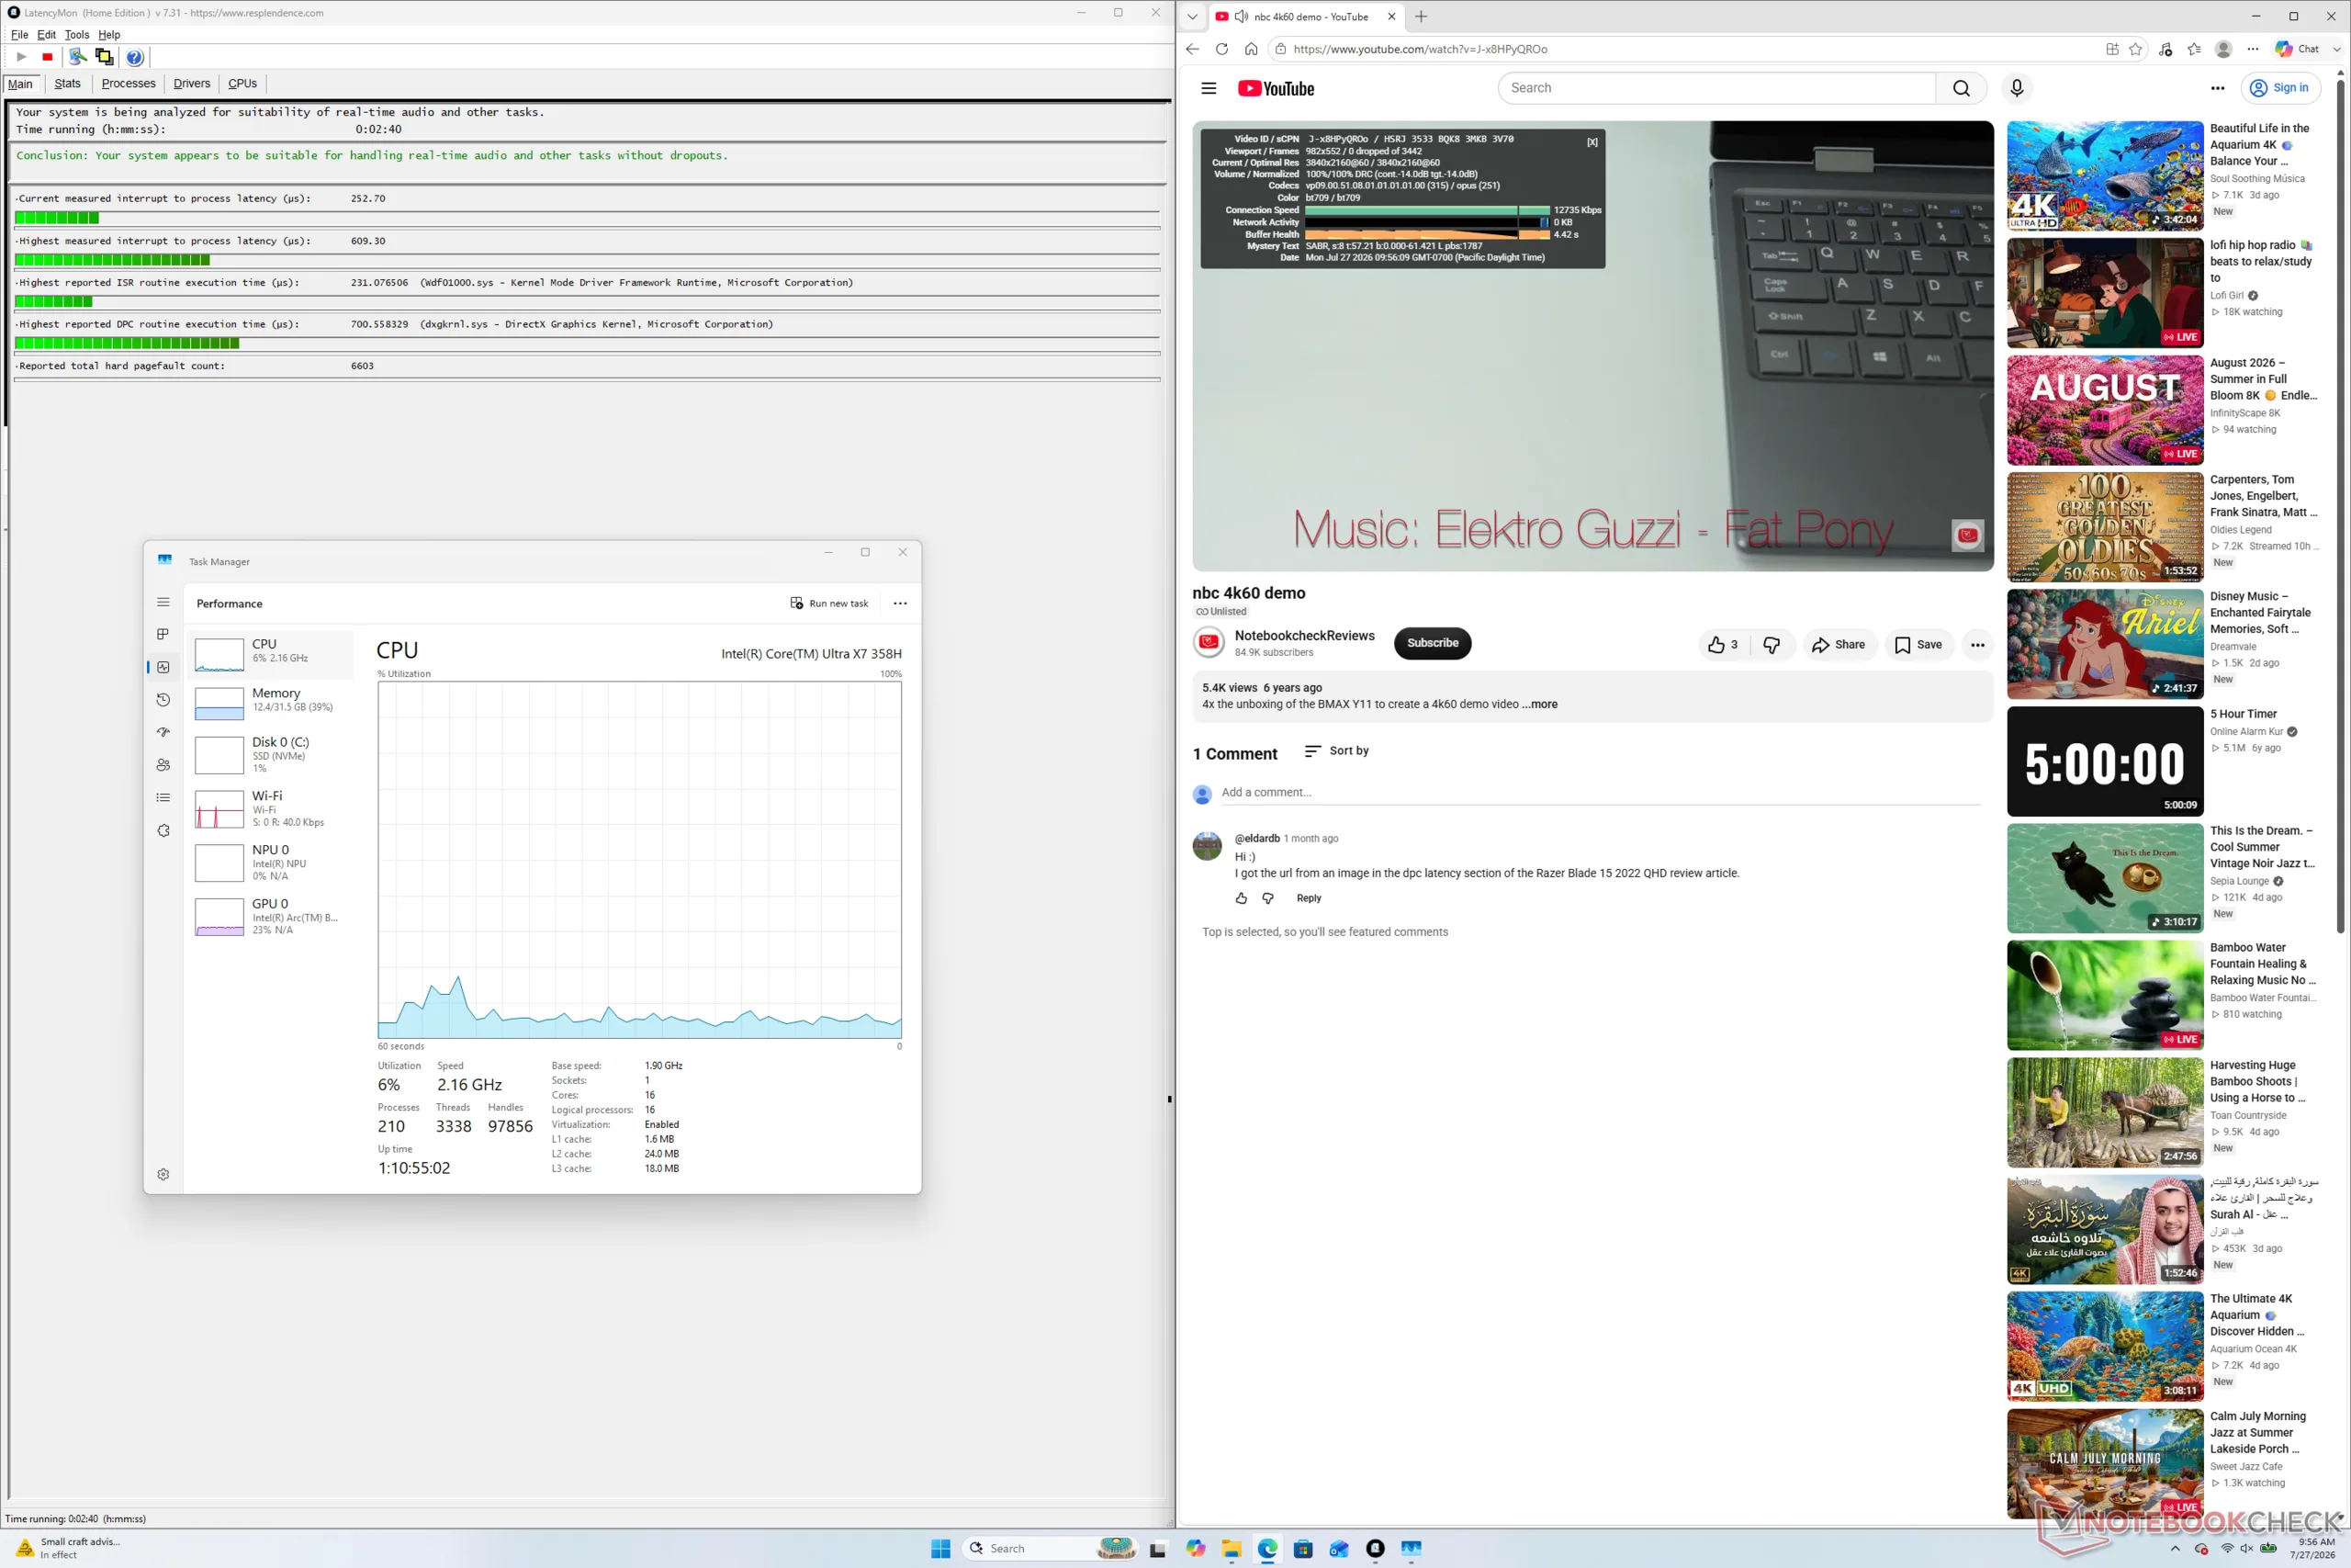
Task: Open Startup apps icon in Task Manager sidebar
Action: (163, 732)
